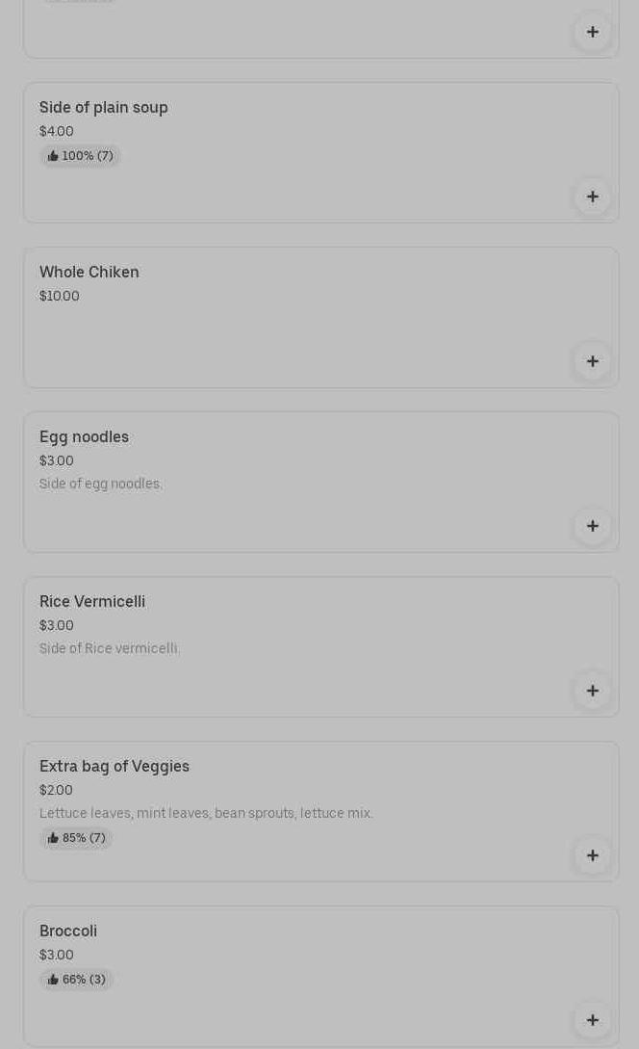Click thumbs-up 100% rating on plain soup
The height and width of the screenshot is (1049, 639).
[x=80, y=156]
